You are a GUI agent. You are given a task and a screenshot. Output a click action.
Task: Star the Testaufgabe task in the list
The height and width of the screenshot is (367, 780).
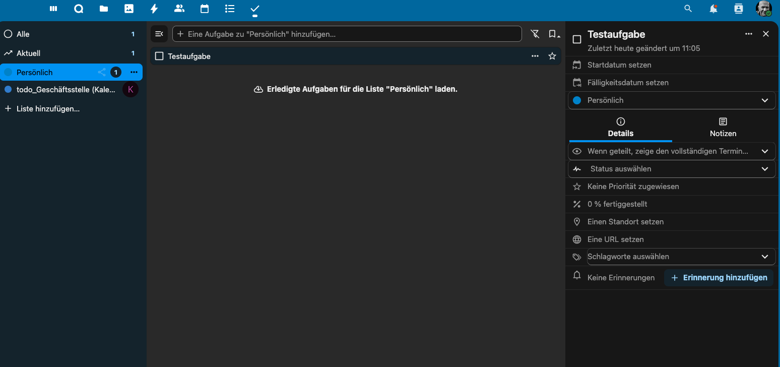point(552,56)
